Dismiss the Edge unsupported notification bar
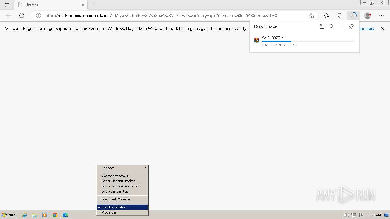 click(383, 29)
